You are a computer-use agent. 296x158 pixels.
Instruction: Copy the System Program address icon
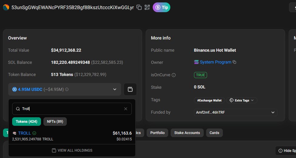234,62
